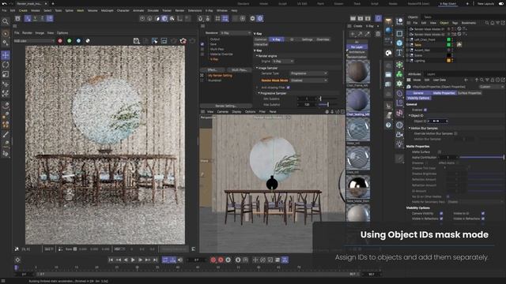
Task: Open the Engine dropdown
Action: [x=283, y=62]
